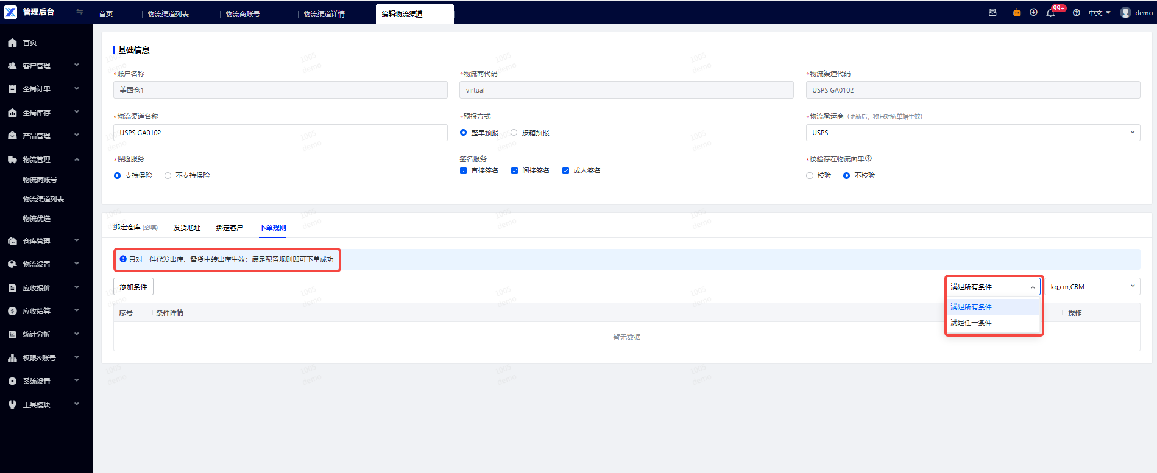Open the 中文 language dropdown
The height and width of the screenshot is (473, 1157).
pyautogui.click(x=1100, y=13)
